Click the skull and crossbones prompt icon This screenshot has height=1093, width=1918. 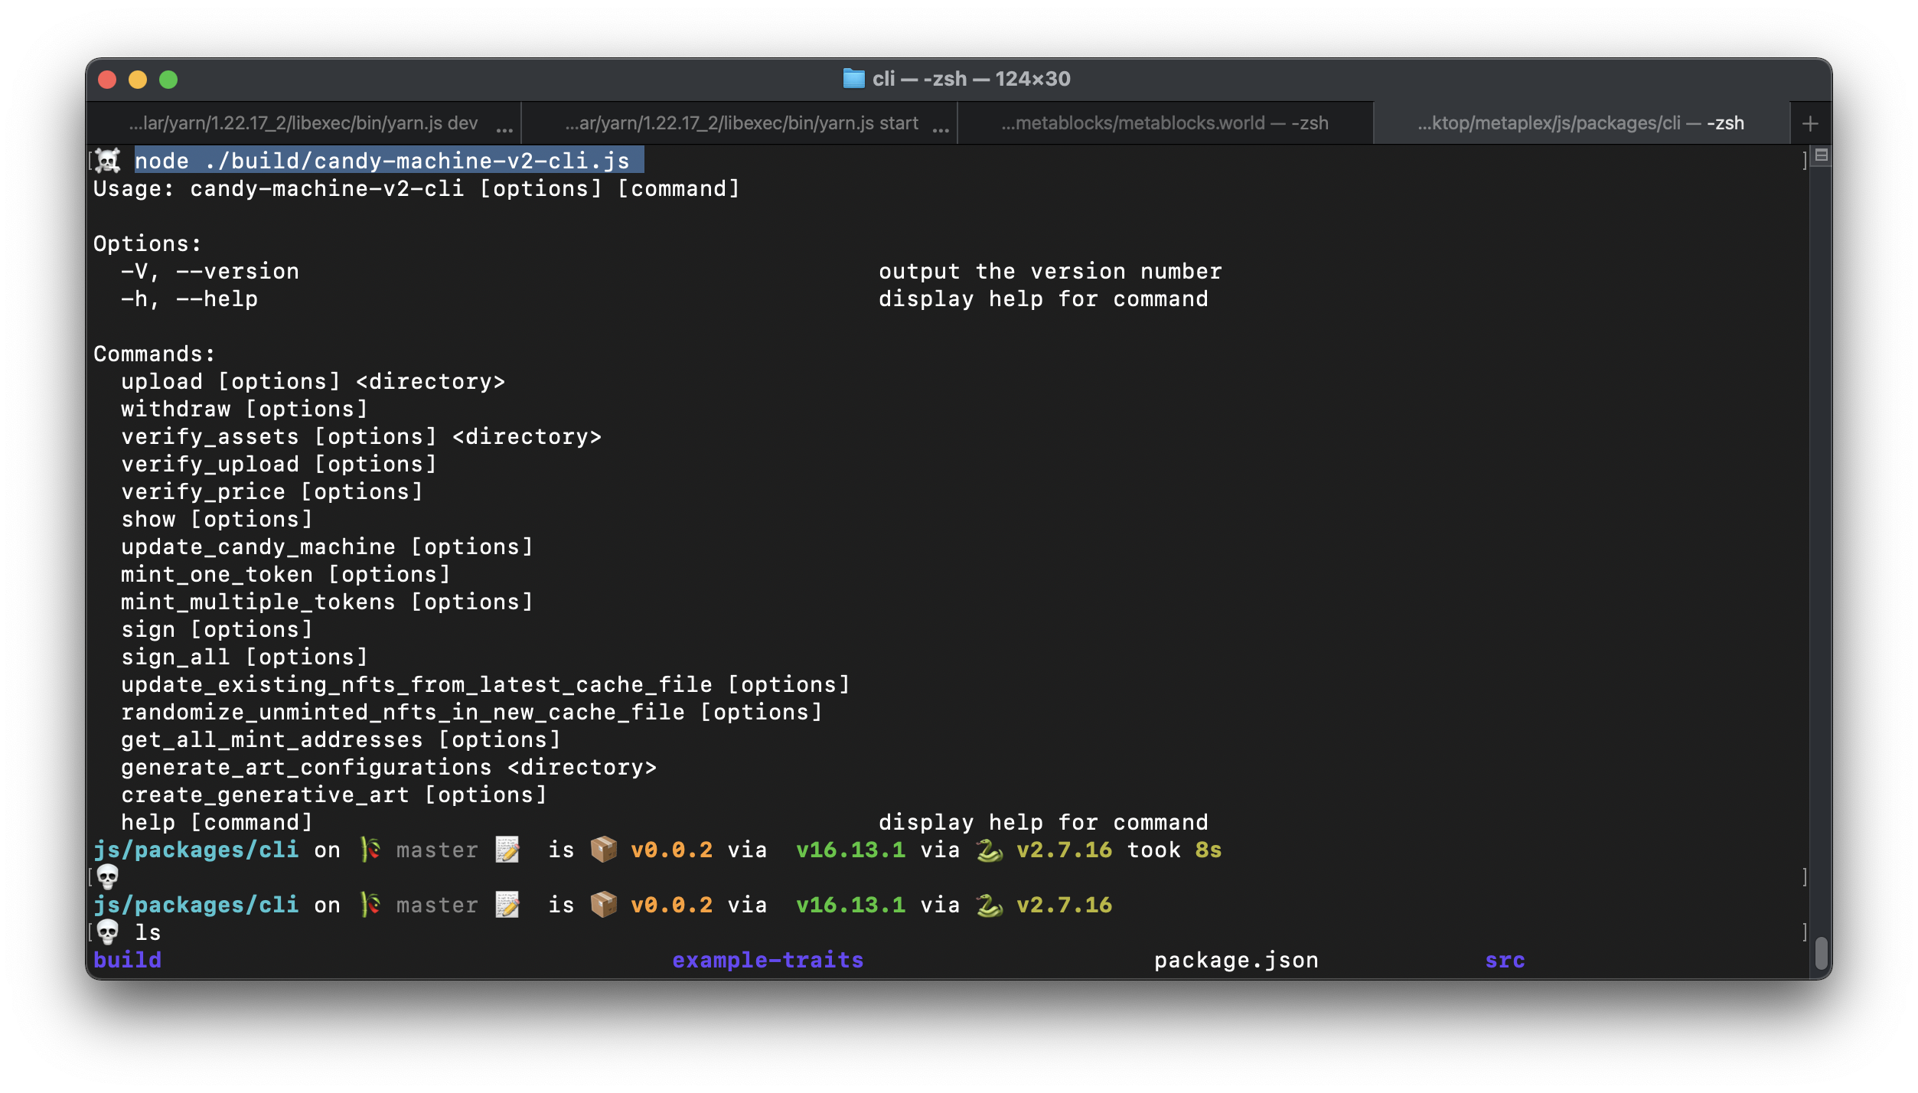(x=108, y=161)
